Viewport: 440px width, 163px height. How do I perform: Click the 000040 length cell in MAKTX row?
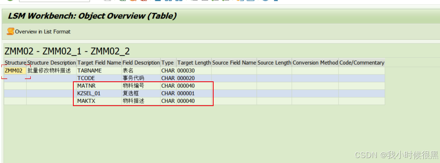194,101
